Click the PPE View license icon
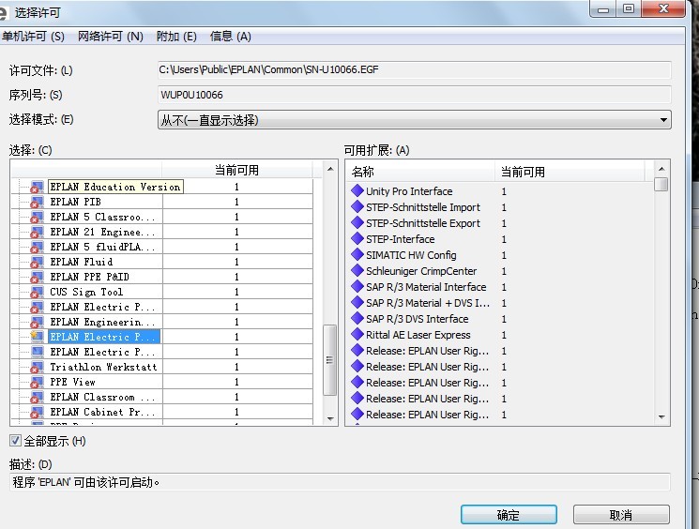699x529 pixels. pos(37,382)
